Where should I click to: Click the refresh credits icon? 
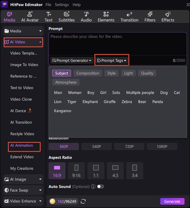83,201
